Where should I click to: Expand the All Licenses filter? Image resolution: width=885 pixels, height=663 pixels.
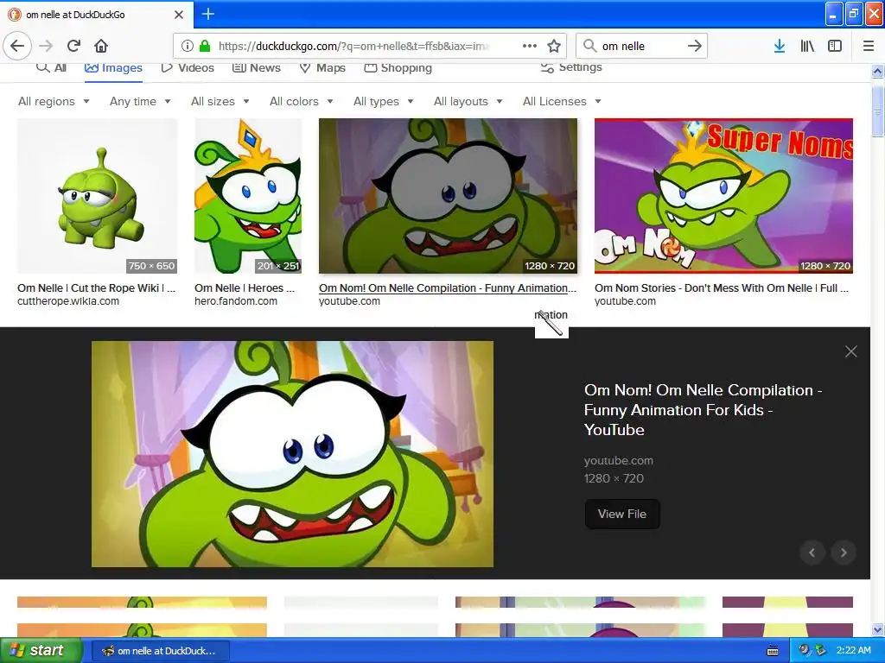562,102
